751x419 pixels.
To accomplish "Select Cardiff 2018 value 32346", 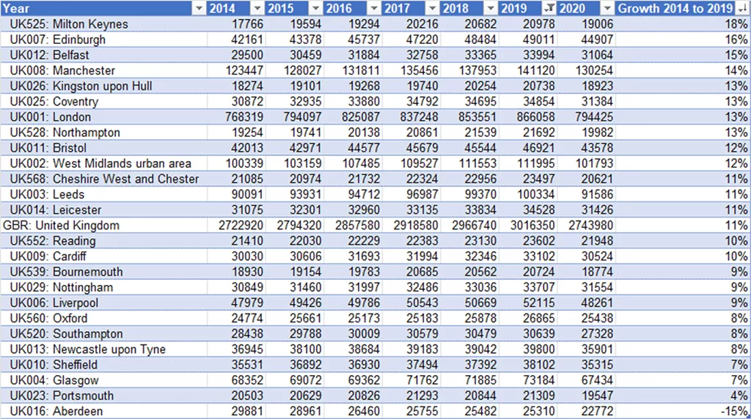I will pos(481,256).
